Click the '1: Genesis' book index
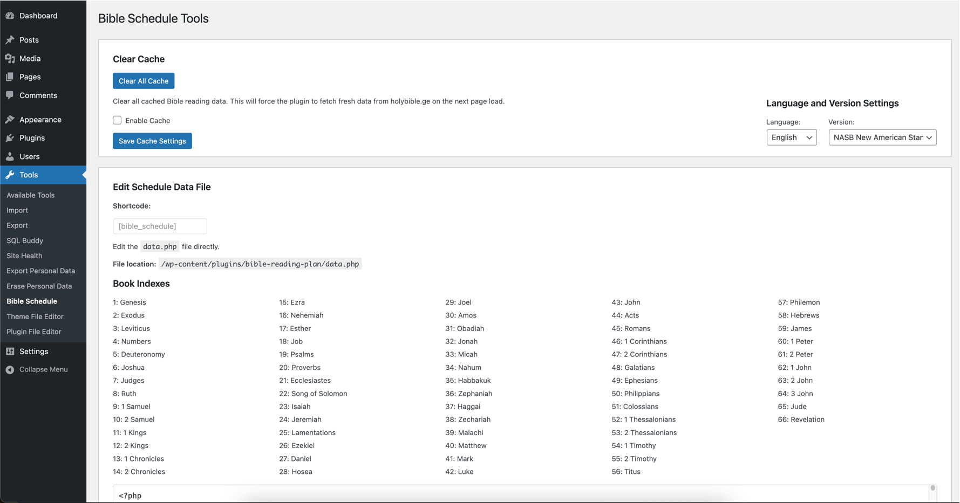This screenshot has width=960, height=503. 130,302
